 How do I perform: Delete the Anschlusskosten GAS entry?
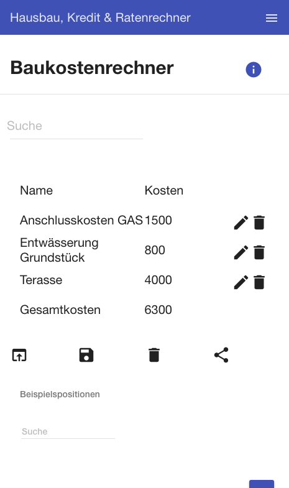click(x=259, y=223)
